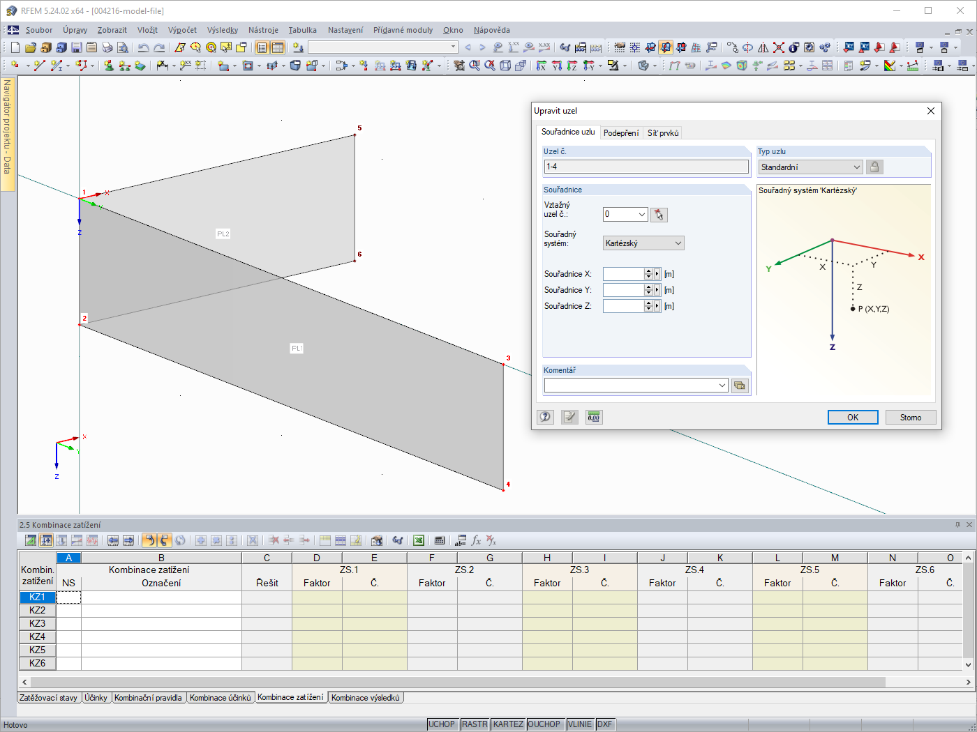Viewport: 977px width, 732px height.
Task: Click the fx formula icon in table toolbar
Action: pos(476,540)
